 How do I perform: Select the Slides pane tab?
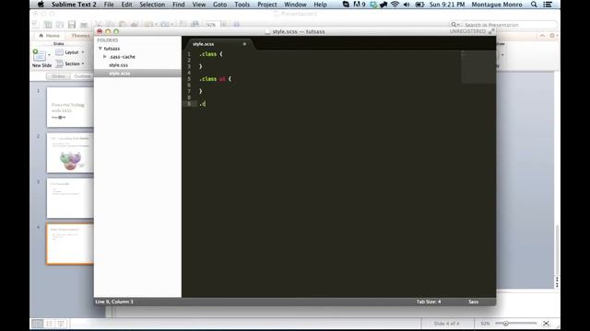(58, 76)
